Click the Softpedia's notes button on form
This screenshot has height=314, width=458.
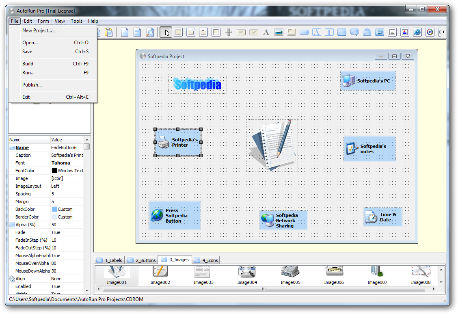[369, 149]
